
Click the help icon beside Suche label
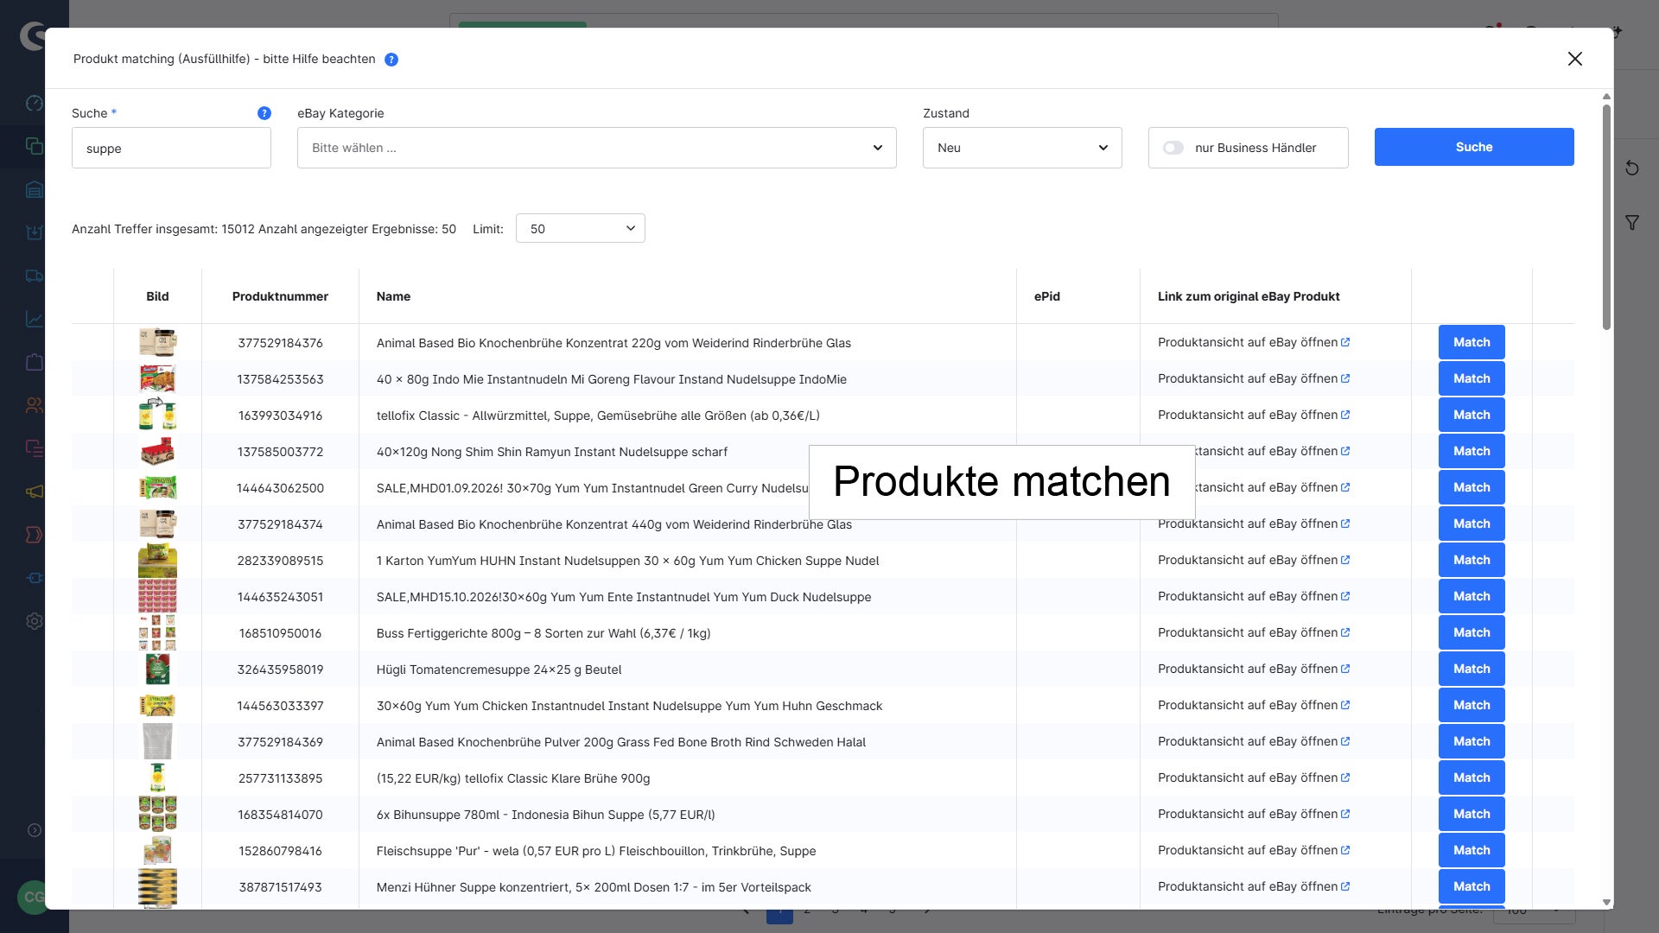tap(264, 113)
